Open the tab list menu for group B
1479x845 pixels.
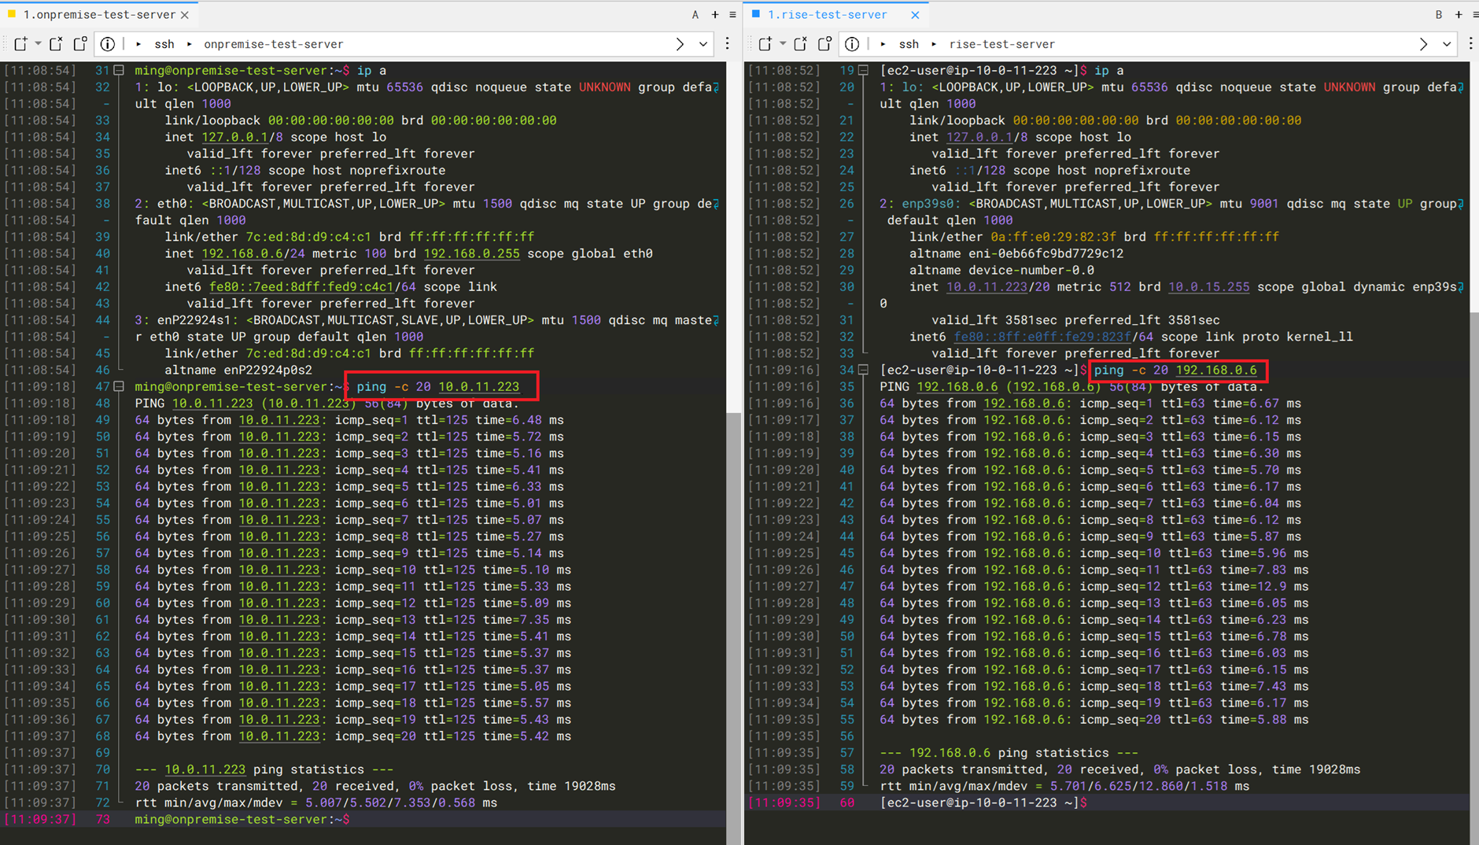1475,15
